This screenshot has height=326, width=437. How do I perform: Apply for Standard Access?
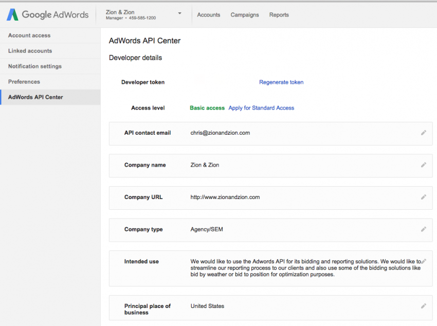pos(261,107)
